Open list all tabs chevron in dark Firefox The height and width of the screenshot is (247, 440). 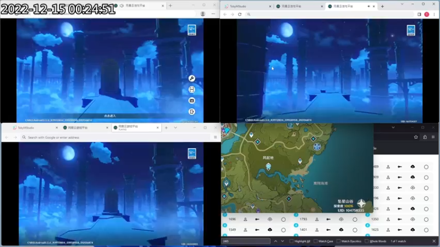(x=393, y=127)
